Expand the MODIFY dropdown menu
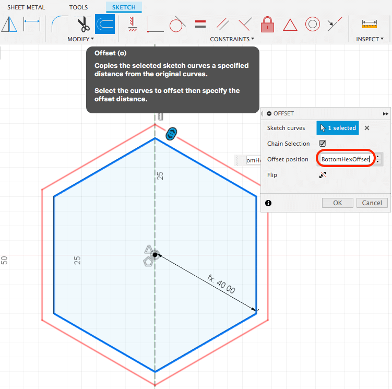392x389 pixels. pyautogui.click(x=80, y=39)
